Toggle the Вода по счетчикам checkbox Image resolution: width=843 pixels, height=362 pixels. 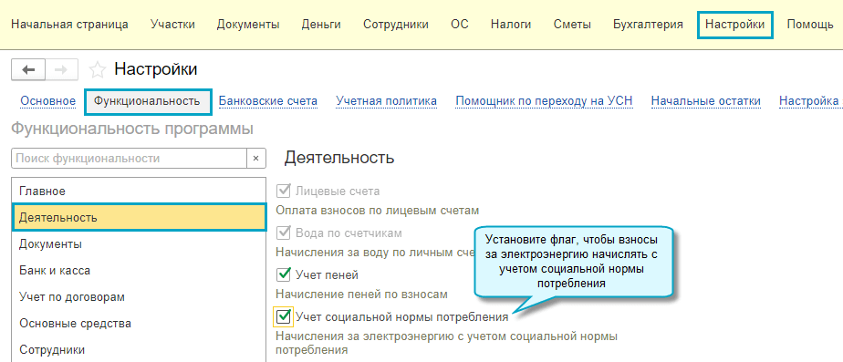[x=283, y=233]
